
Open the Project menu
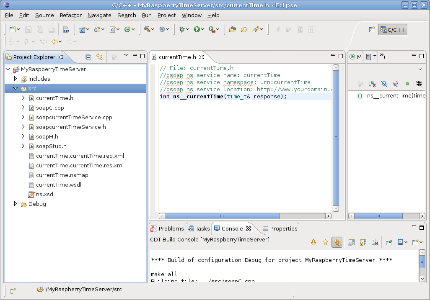(166, 15)
